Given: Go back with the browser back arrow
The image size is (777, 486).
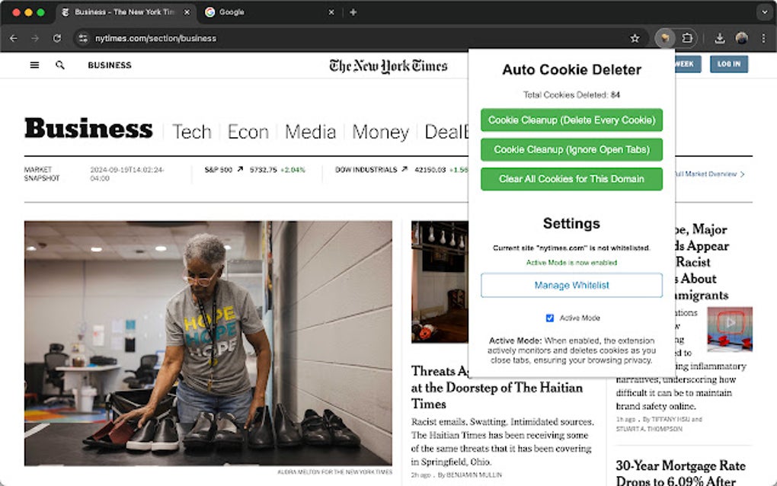Looking at the screenshot, I should tap(14, 38).
